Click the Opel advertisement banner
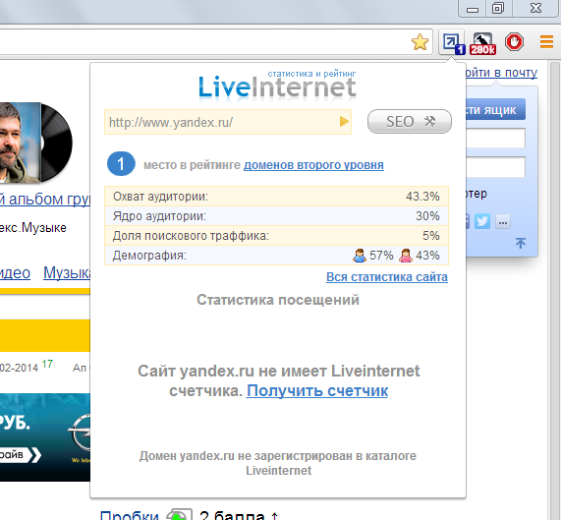561x520 pixels. 45,437
